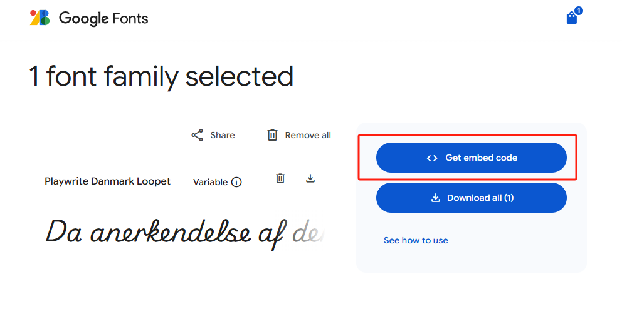Click the Variable label next to the font
This screenshot has height=324, width=622.
tap(210, 183)
